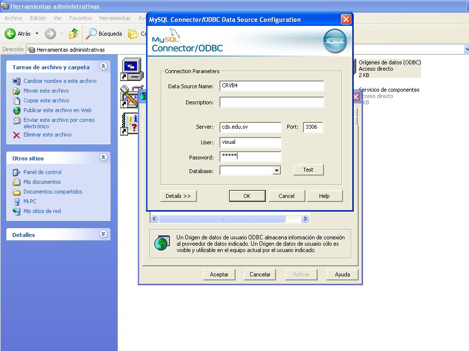Click the Password field

point(250,156)
